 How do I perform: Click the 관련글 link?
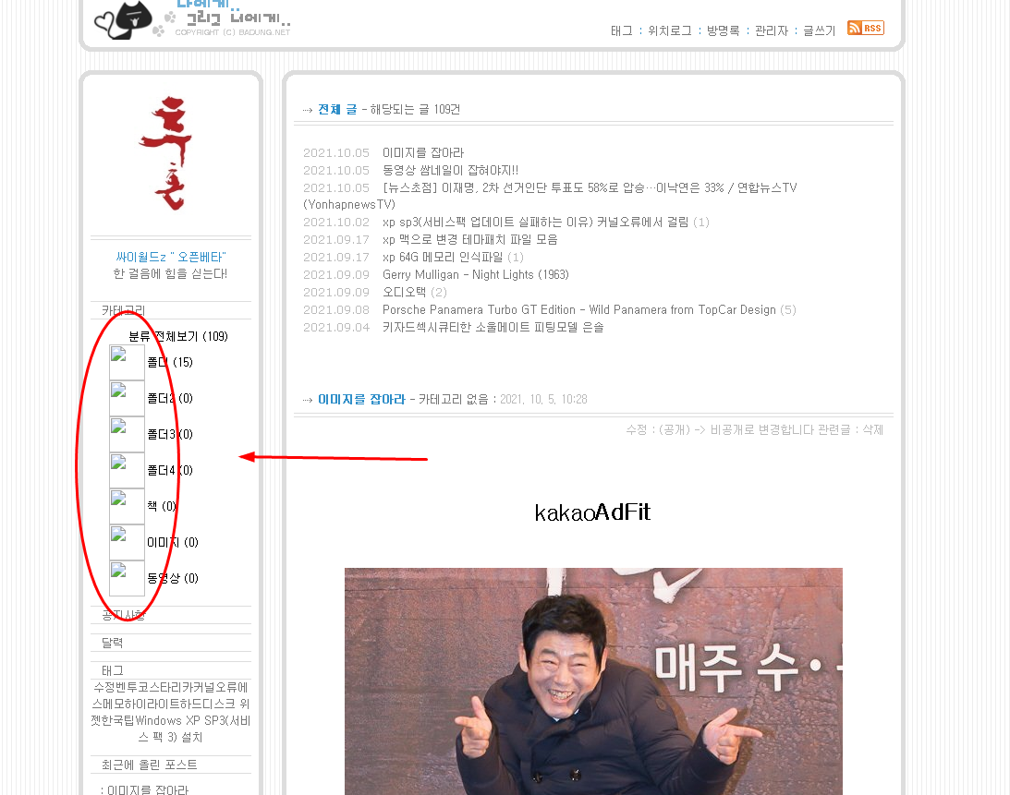tap(834, 430)
